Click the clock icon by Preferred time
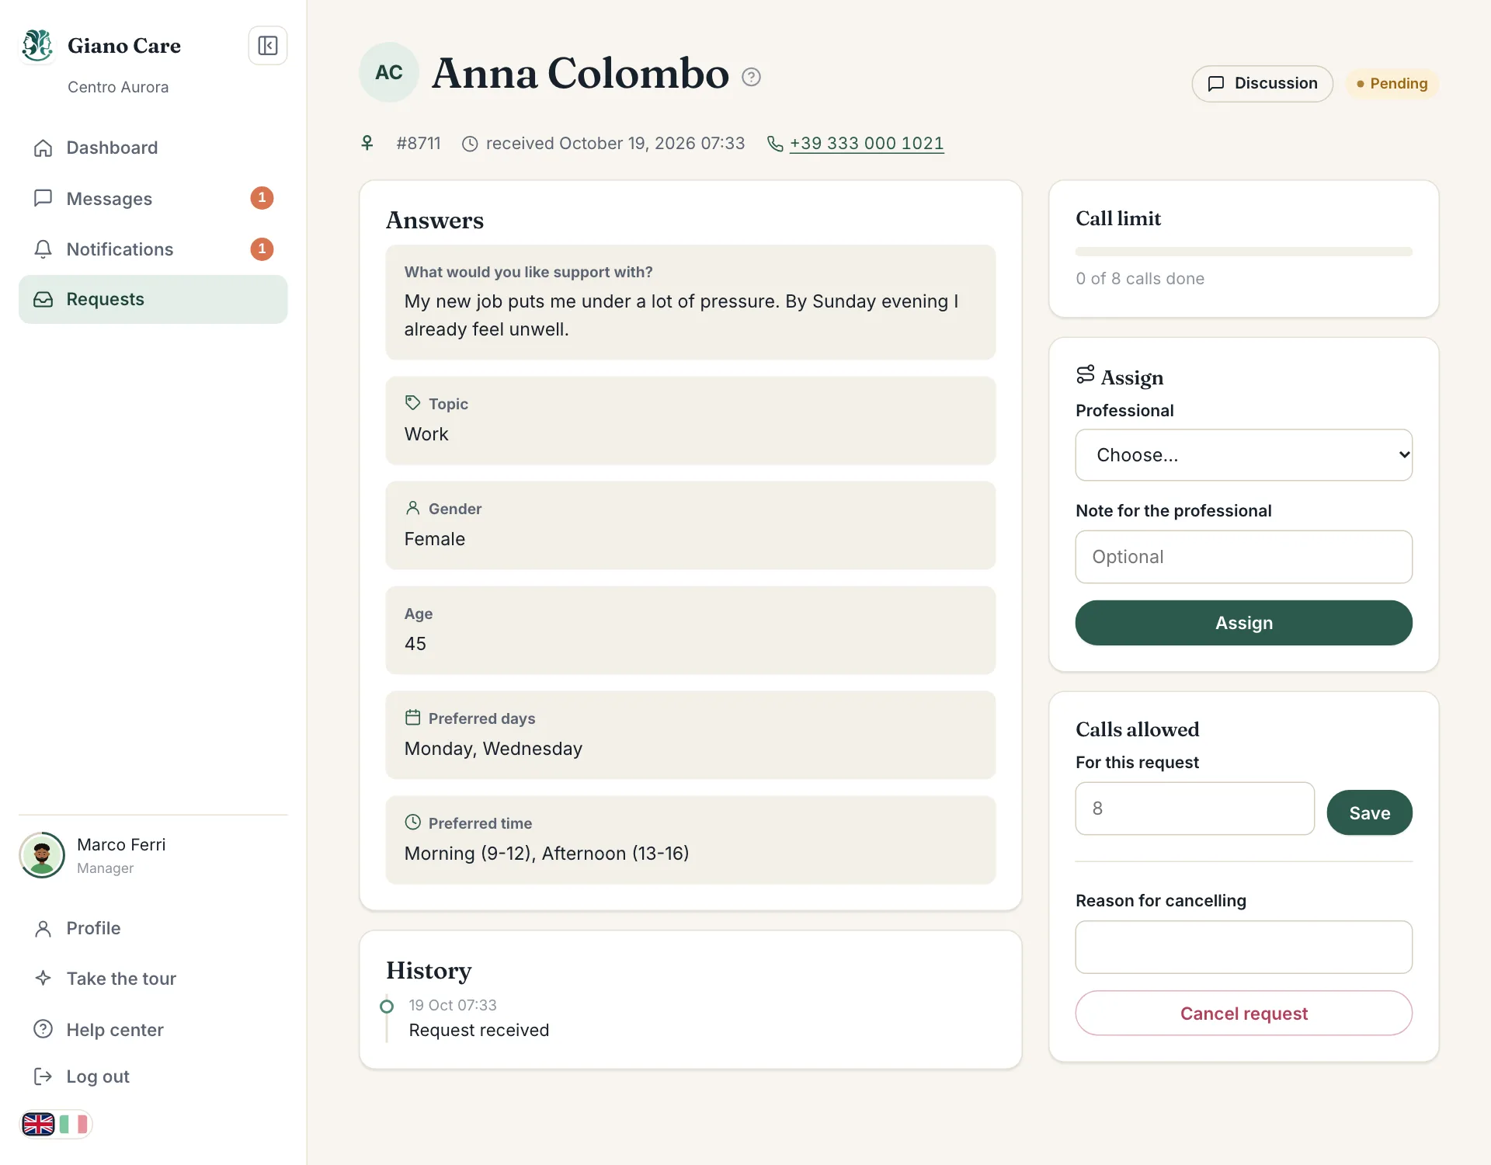Viewport: 1491px width, 1165px height. (x=412, y=822)
